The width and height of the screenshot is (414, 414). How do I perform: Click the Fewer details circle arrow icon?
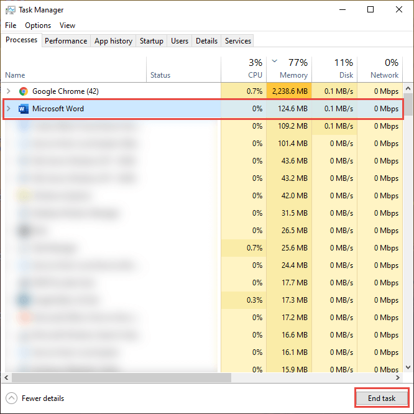pyautogui.click(x=11, y=398)
